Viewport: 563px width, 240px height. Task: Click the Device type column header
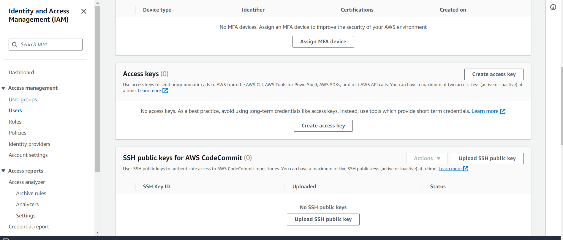157,10
